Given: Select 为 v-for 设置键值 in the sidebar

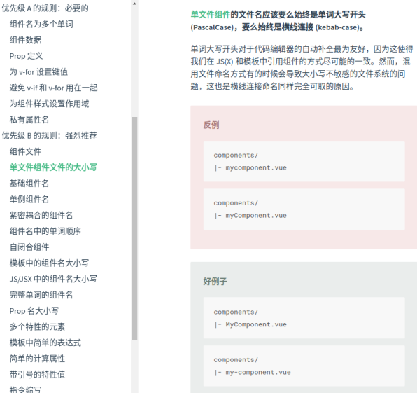Looking at the screenshot, I should (x=38, y=72).
